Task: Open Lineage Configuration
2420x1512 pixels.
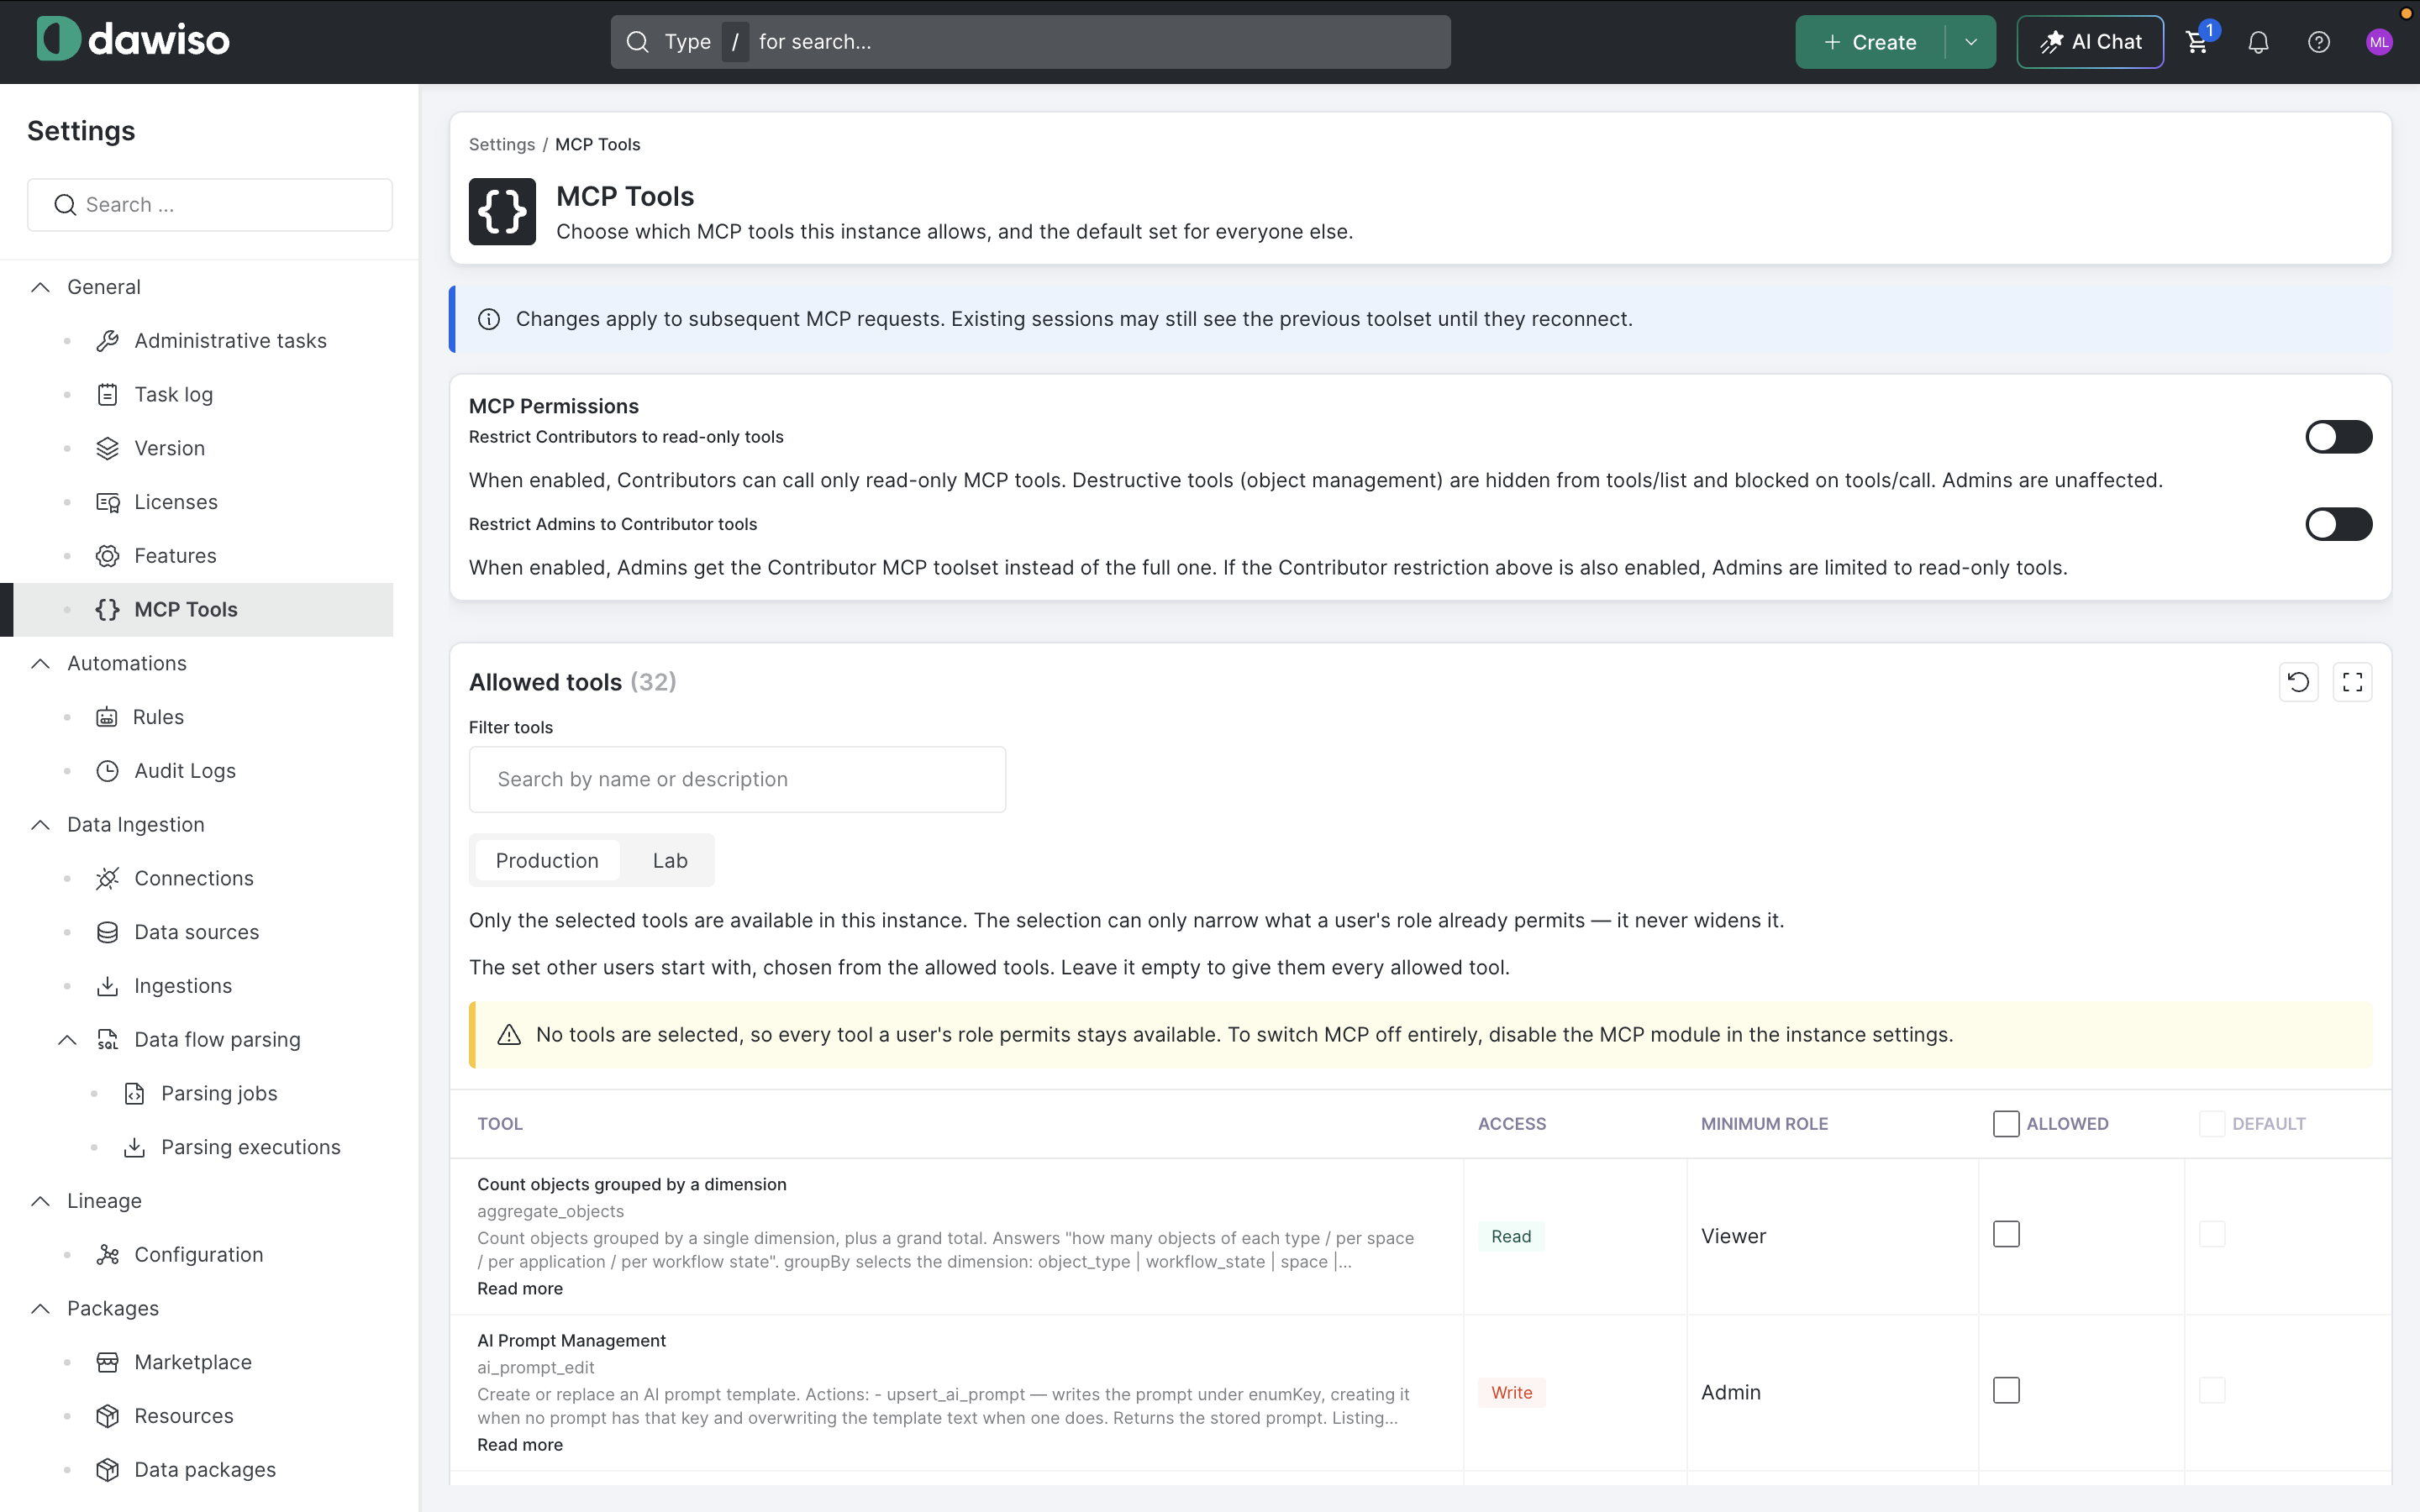Action: pyautogui.click(x=198, y=1255)
